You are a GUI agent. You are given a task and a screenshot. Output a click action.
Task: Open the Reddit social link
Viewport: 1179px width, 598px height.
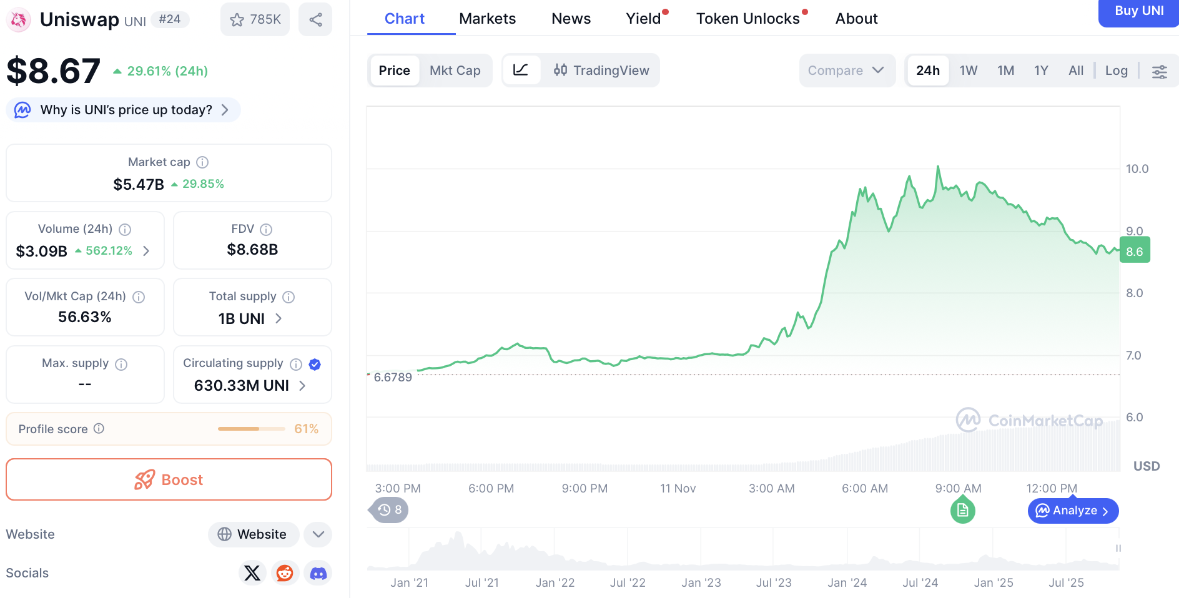[x=285, y=573]
